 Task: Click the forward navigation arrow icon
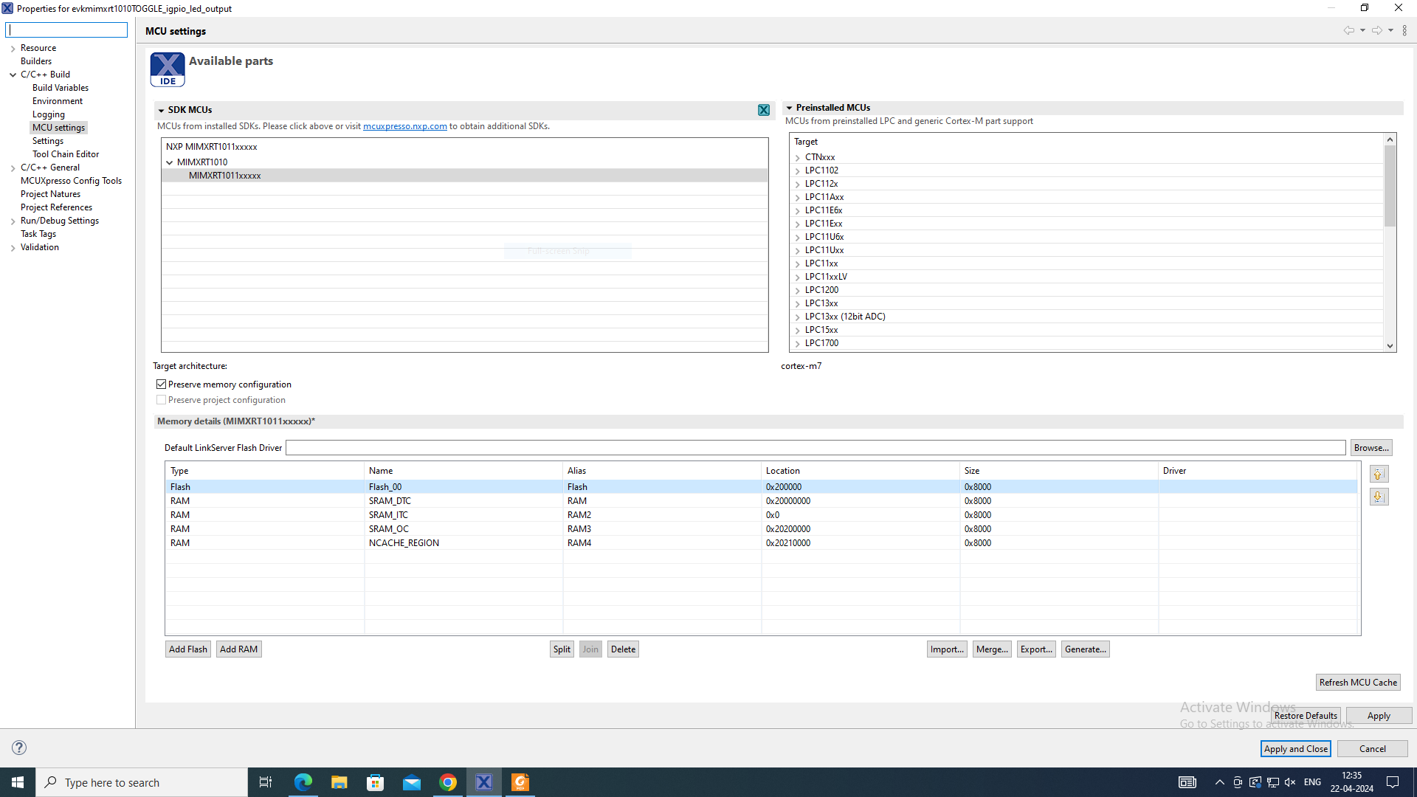tap(1376, 30)
